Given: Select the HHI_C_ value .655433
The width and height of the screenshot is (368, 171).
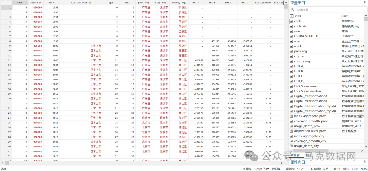Looking at the screenshot, I should [229, 113].
